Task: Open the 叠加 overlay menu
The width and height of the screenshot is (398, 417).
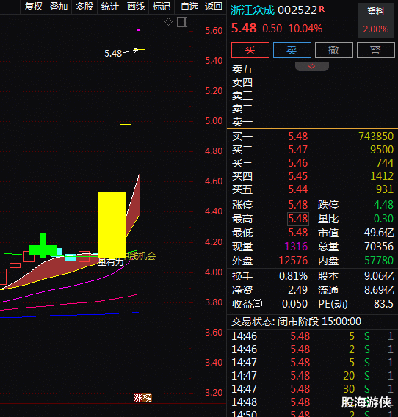Action: click(x=59, y=7)
